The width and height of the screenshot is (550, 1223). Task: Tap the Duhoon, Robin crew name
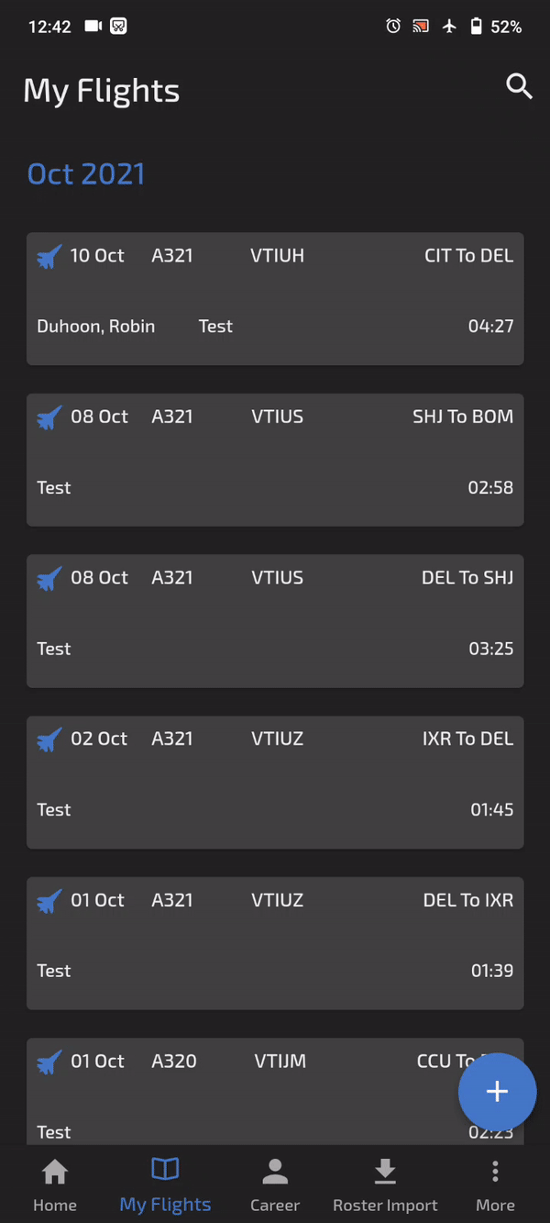click(96, 327)
